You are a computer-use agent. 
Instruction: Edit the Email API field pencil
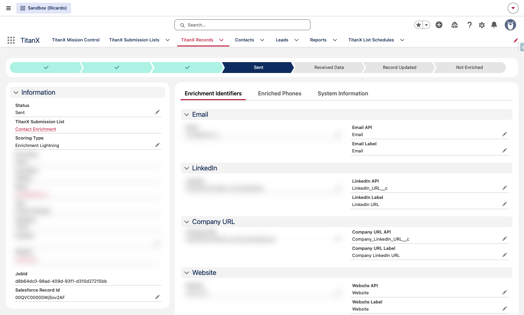[x=505, y=134]
